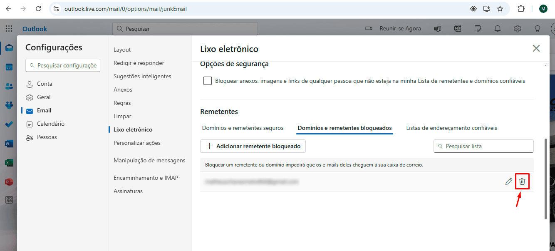
Task: Check the Bloquear anexos, imagens e links box
Action: click(x=208, y=81)
